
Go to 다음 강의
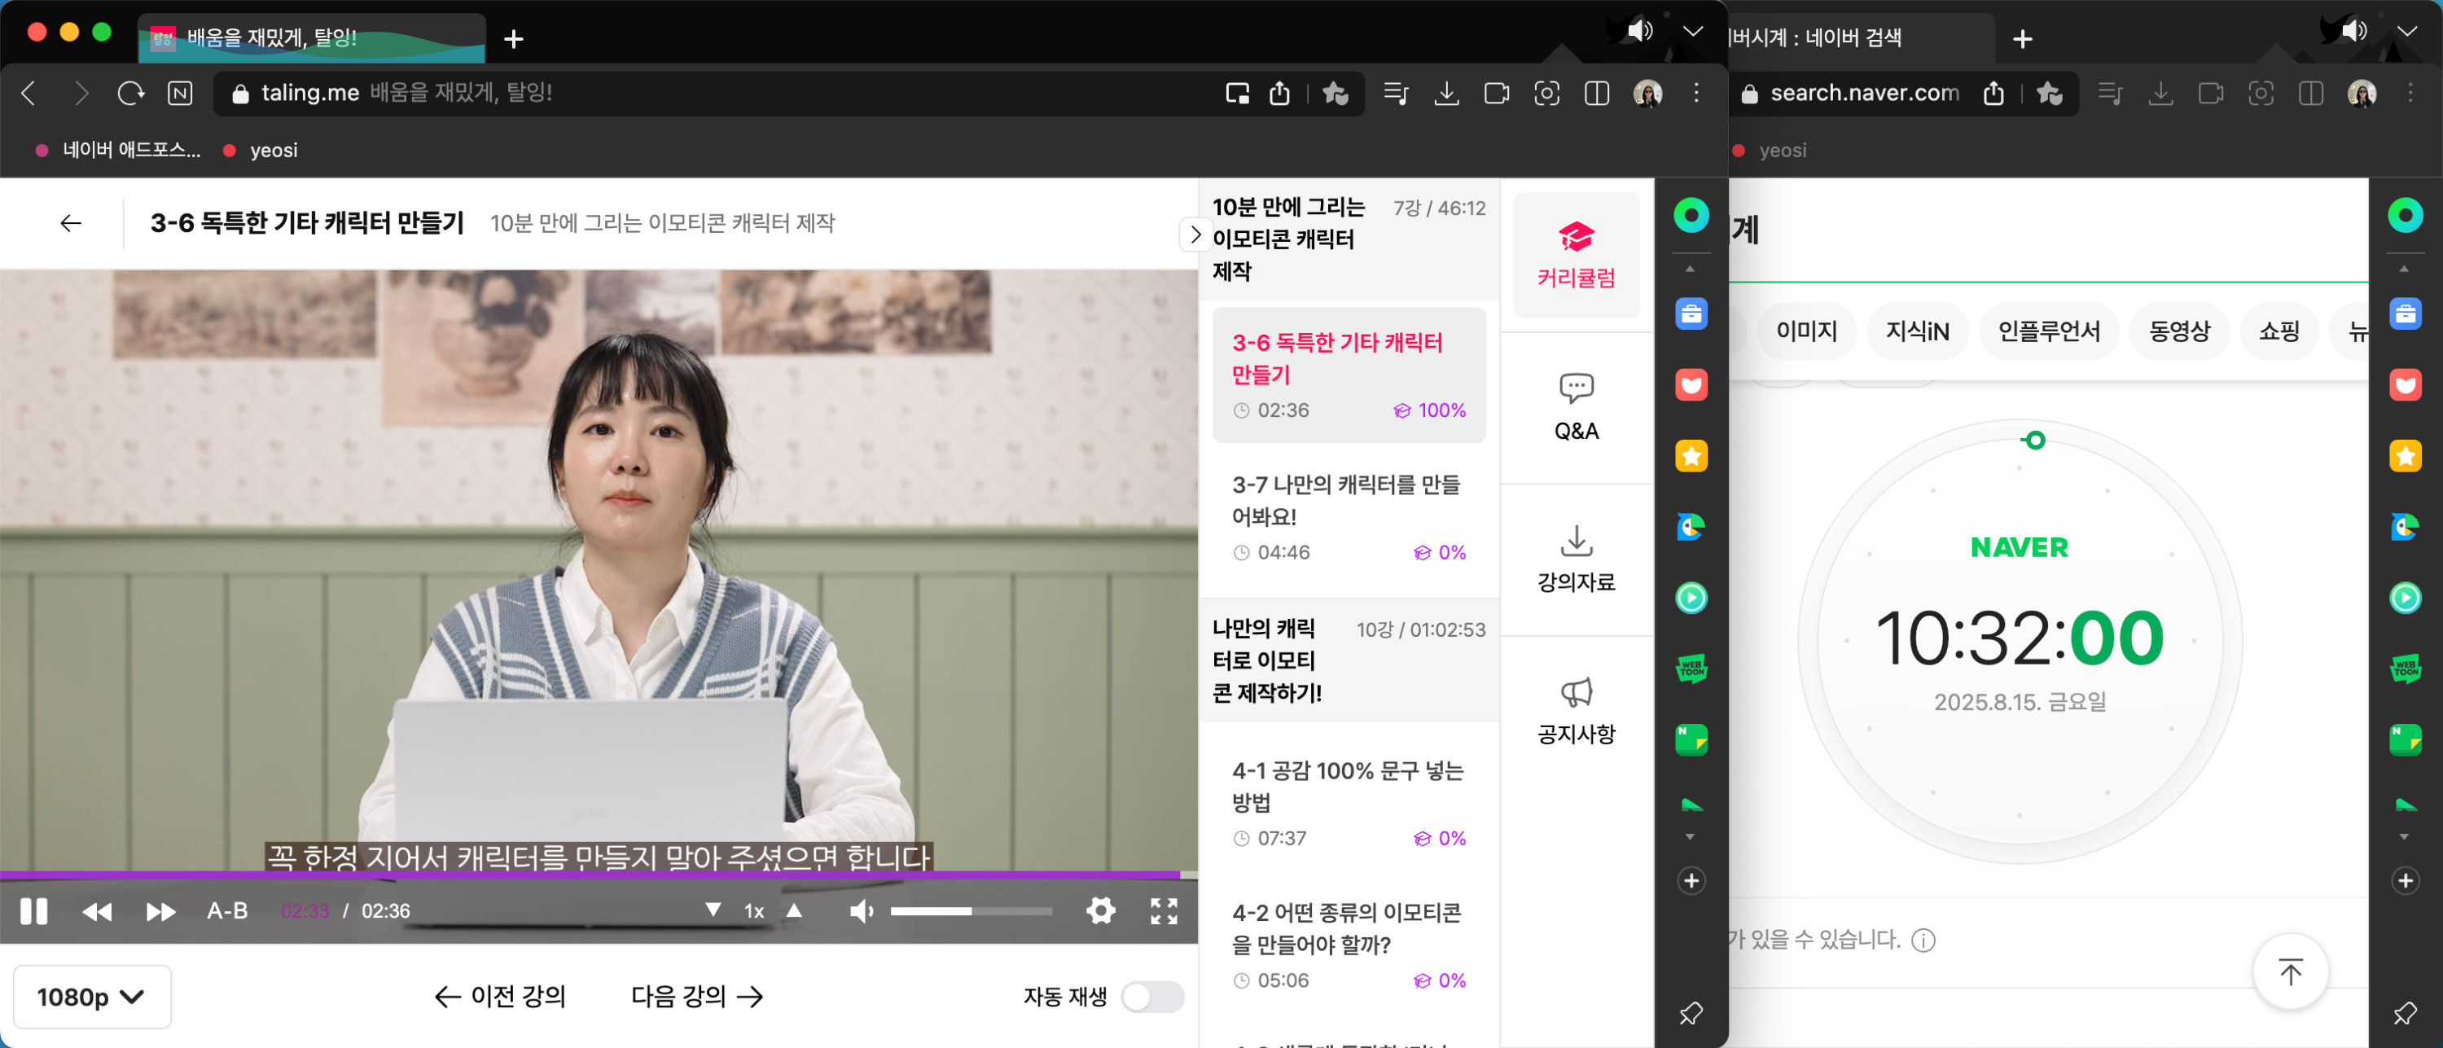click(697, 996)
